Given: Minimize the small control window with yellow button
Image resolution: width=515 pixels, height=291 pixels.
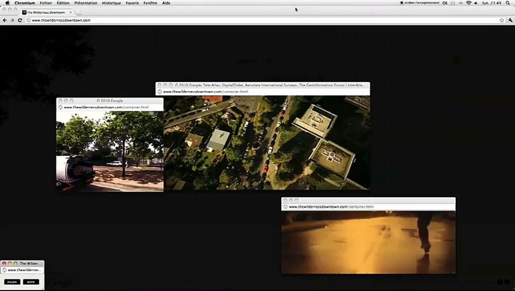Looking at the screenshot, I should pos(10,264).
